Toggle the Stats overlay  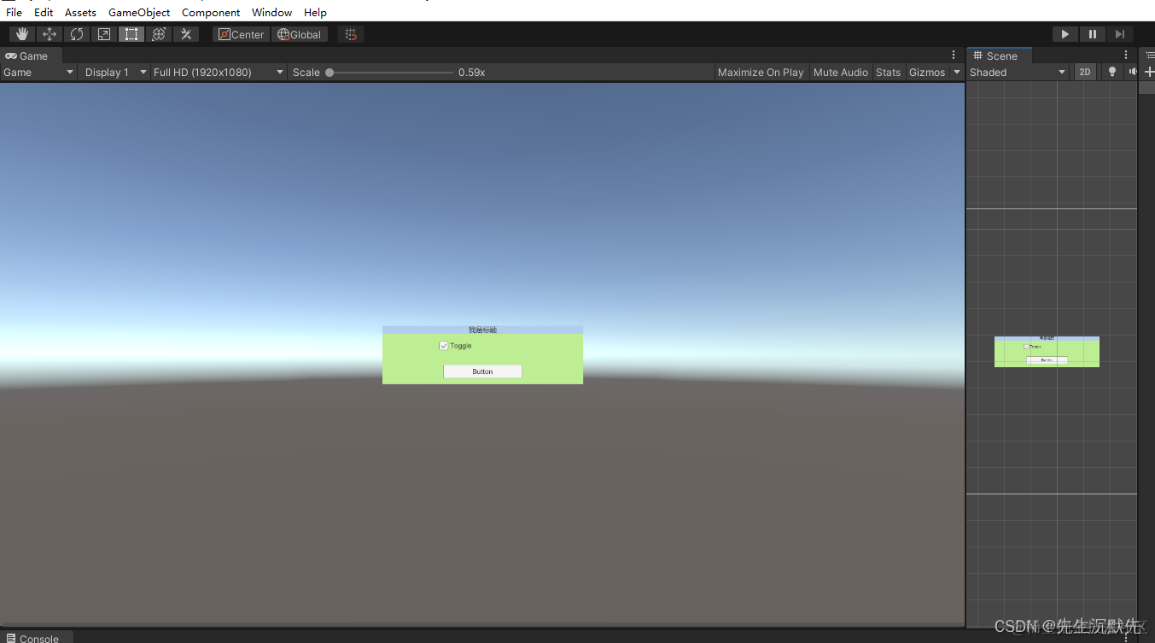888,73
